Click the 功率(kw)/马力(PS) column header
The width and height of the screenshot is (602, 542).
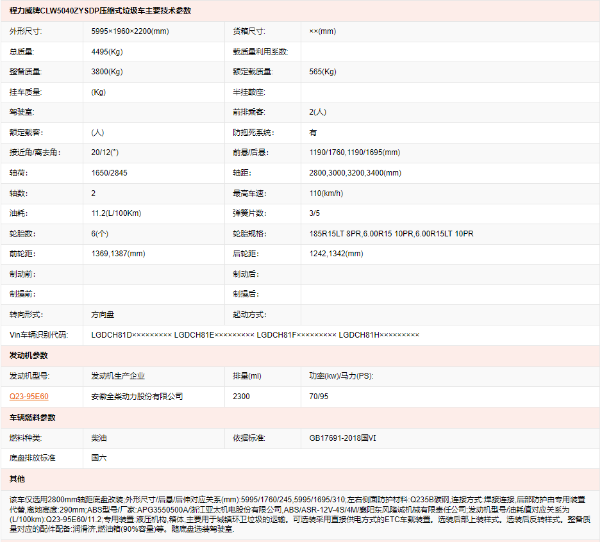pos(341,376)
